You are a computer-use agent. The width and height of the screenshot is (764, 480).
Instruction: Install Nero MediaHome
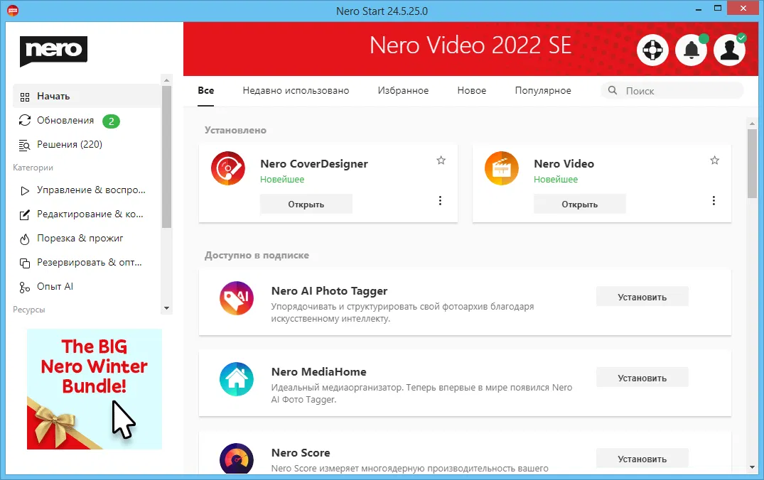pos(642,378)
